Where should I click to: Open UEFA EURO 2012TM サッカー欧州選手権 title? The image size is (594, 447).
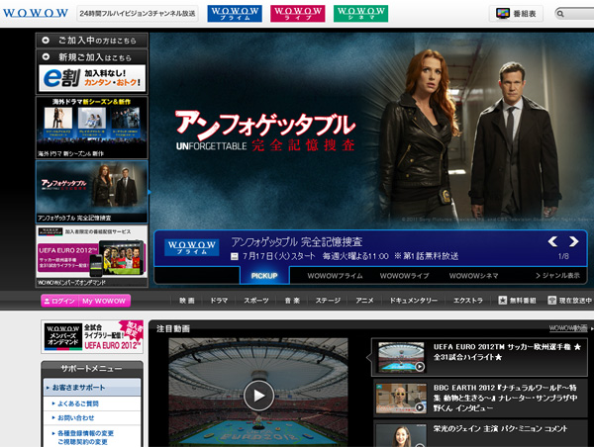pos(507,352)
